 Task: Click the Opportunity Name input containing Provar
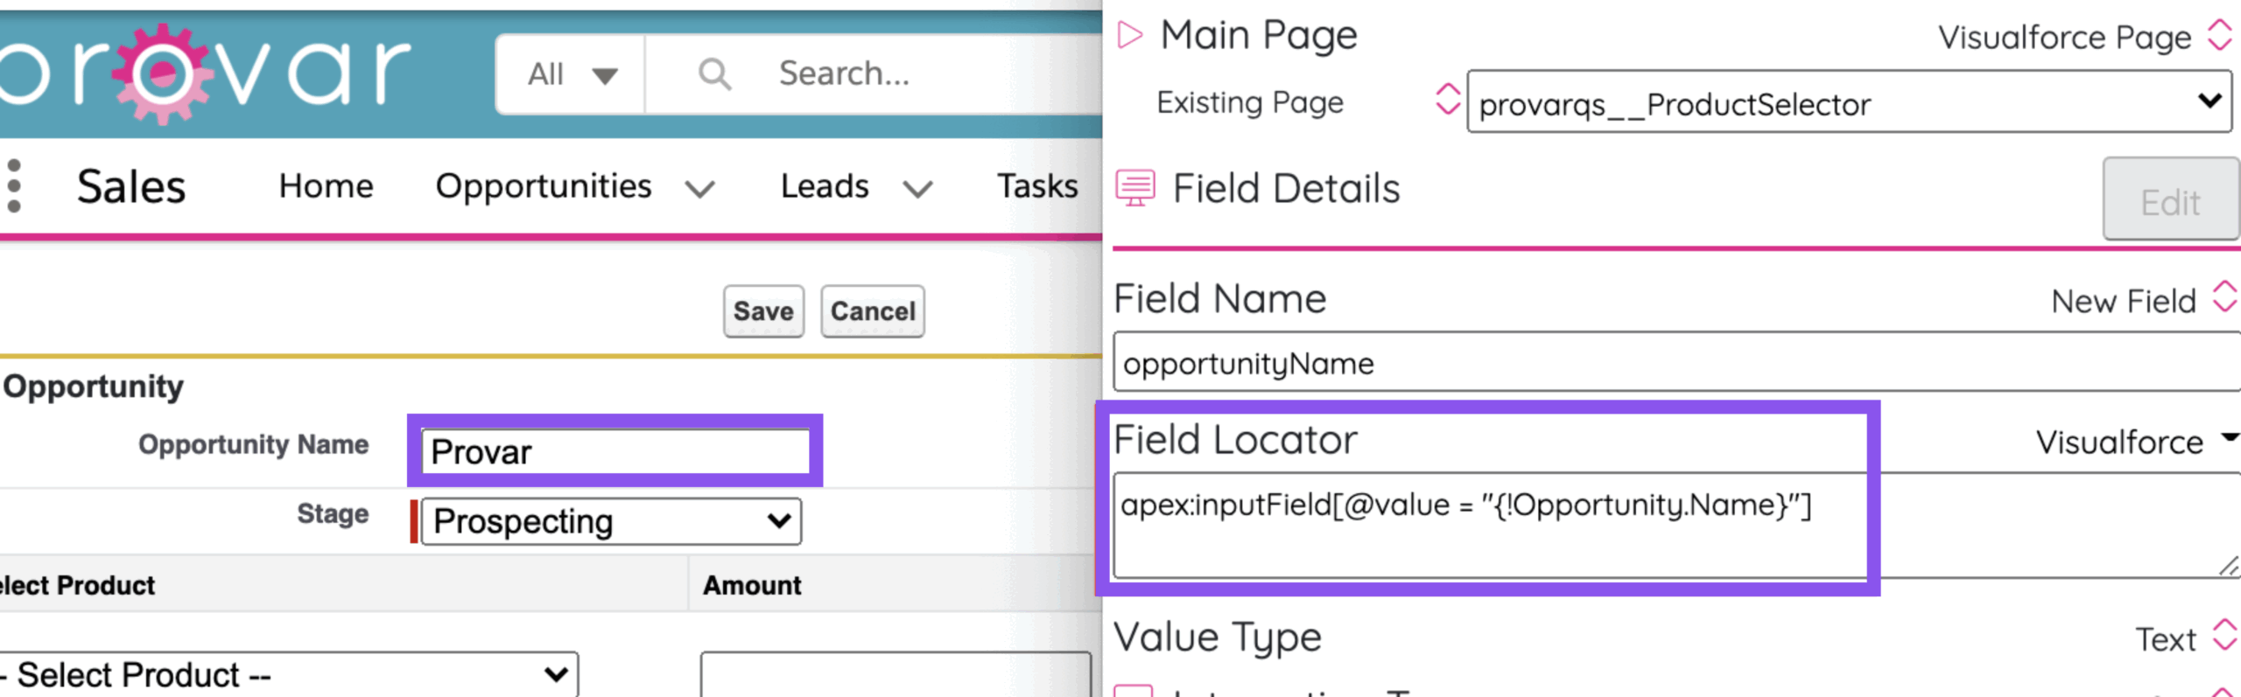point(615,452)
